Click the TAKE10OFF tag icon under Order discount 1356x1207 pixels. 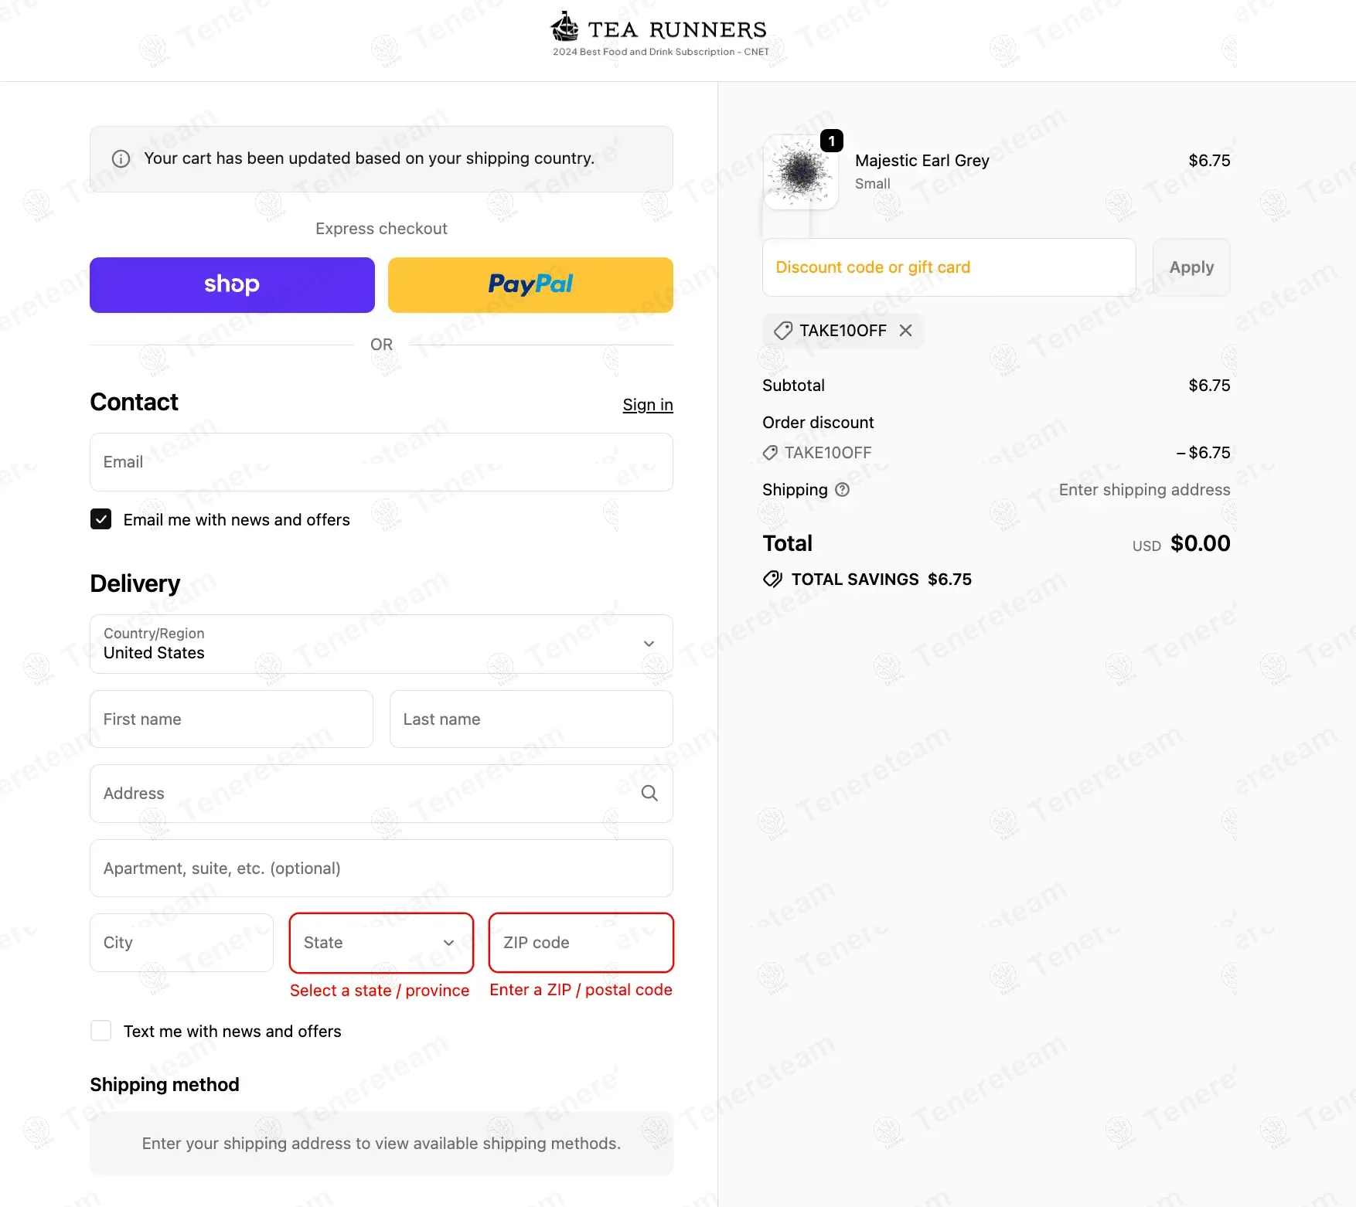770,453
